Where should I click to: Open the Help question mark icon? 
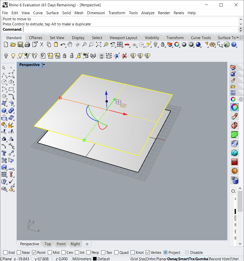click(234, 45)
